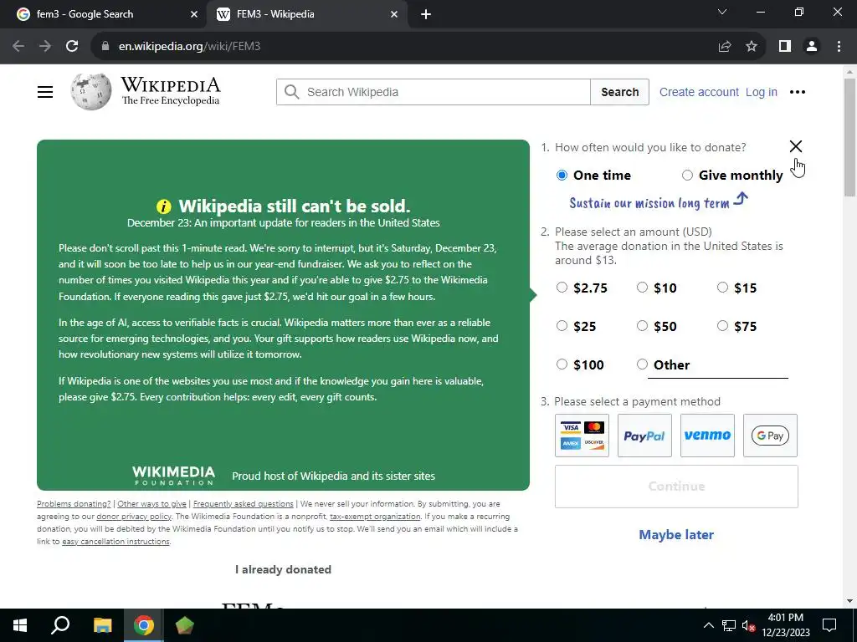The height and width of the screenshot is (642, 857).
Task: Close the fem3 - Google Search tab
Action: point(194,14)
